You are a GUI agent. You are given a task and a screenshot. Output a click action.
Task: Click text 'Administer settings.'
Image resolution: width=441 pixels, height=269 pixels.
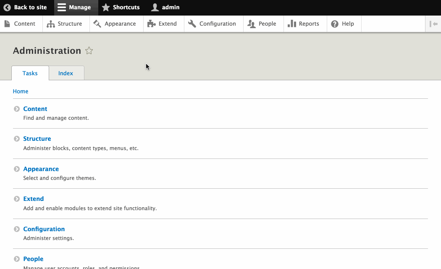(x=49, y=238)
